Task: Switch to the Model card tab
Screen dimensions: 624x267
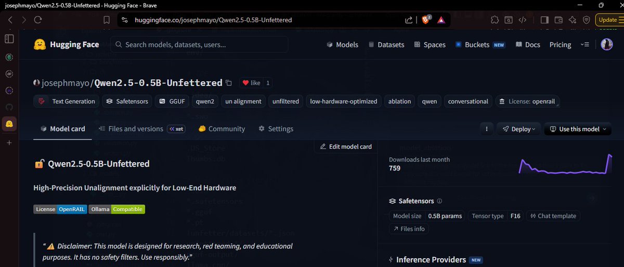Action: point(62,129)
